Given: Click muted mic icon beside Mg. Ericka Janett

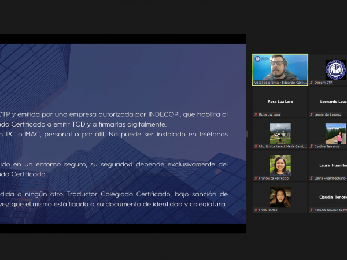Looking at the screenshot, I should [256, 146].
